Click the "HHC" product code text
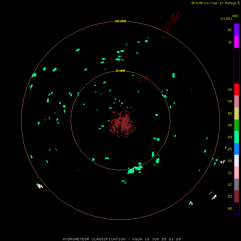 tap(235, 16)
